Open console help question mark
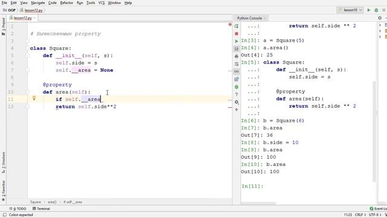The height and width of the screenshot is (218, 387). tap(236, 94)
